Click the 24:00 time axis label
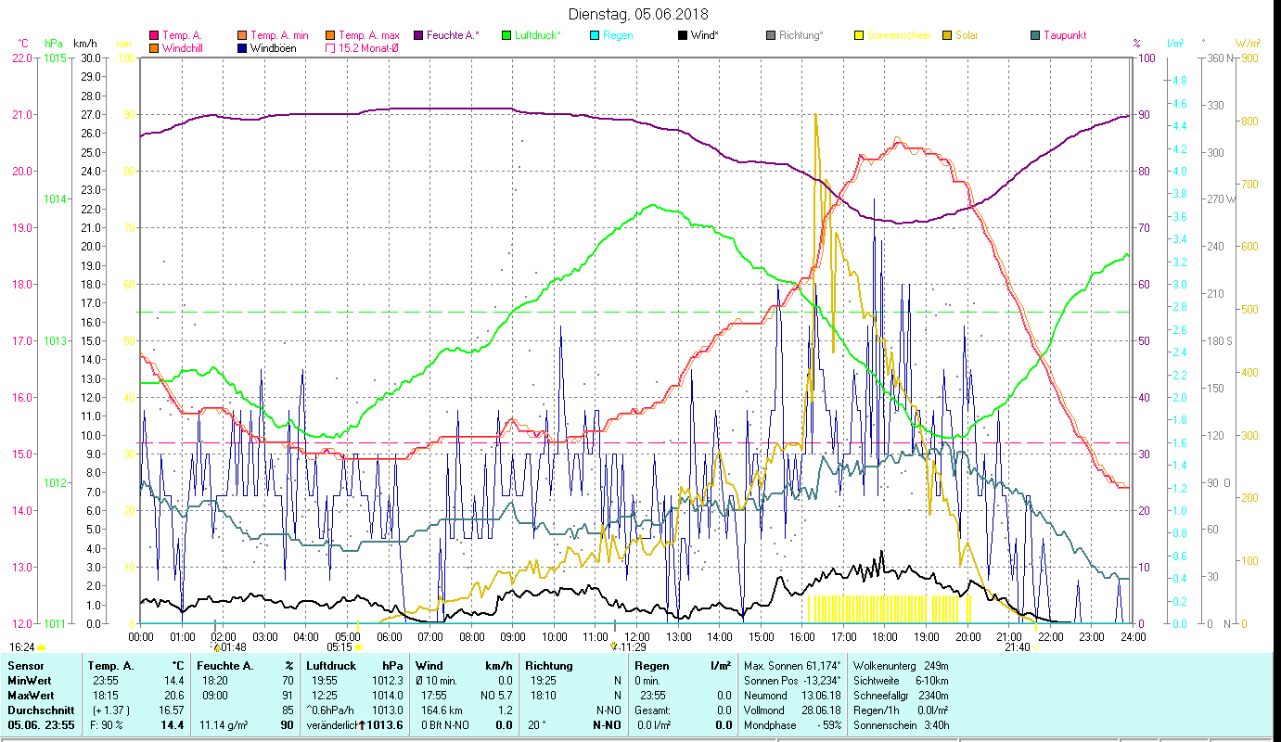The height and width of the screenshot is (742, 1281). [x=1134, y=636]
